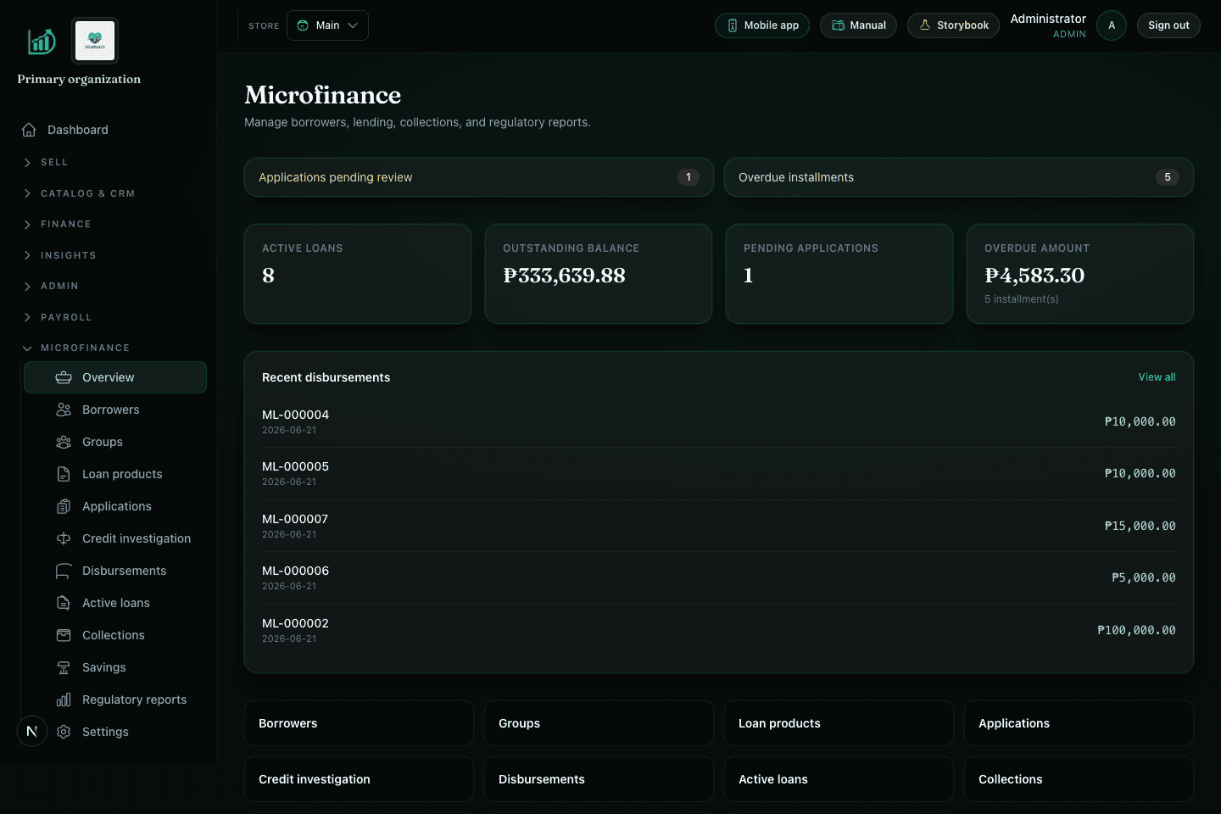The width and height of the screenshot is (1221, 814).
Task: Open the organization avatar thumbnail
Action: [x=95, y=41]
